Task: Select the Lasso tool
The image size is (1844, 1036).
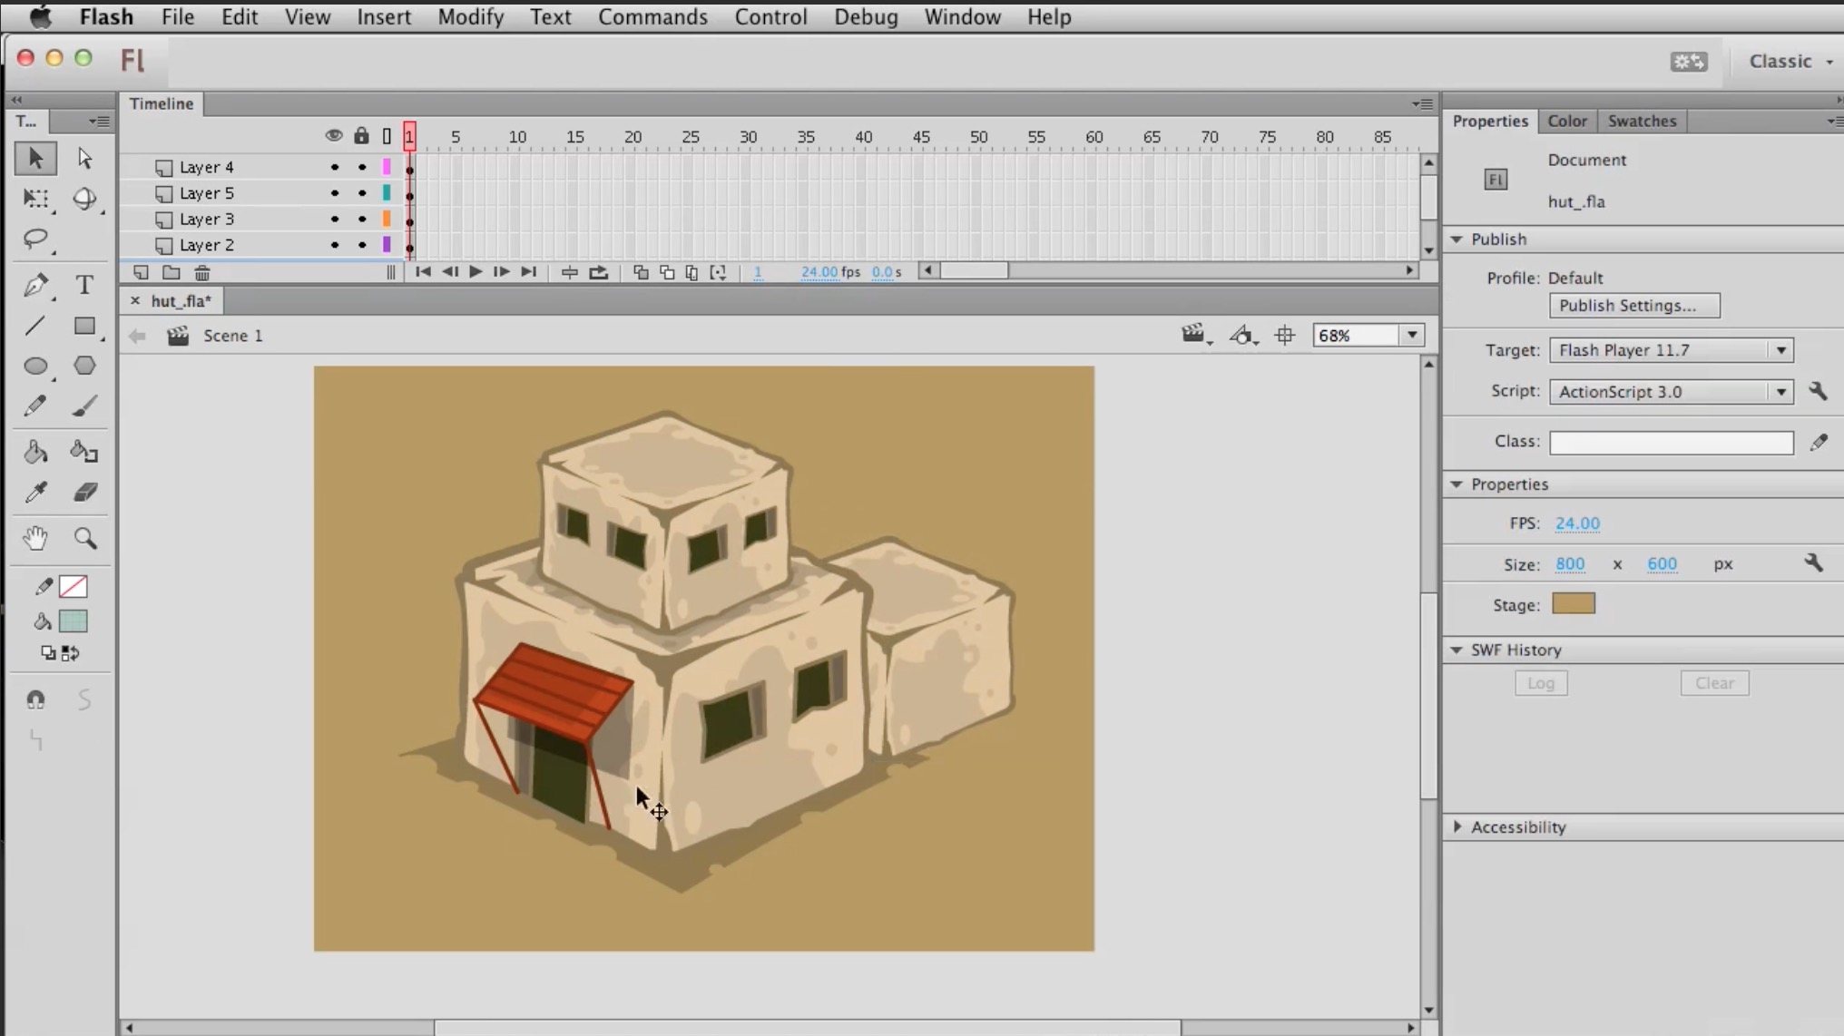Action: point(37,239)
